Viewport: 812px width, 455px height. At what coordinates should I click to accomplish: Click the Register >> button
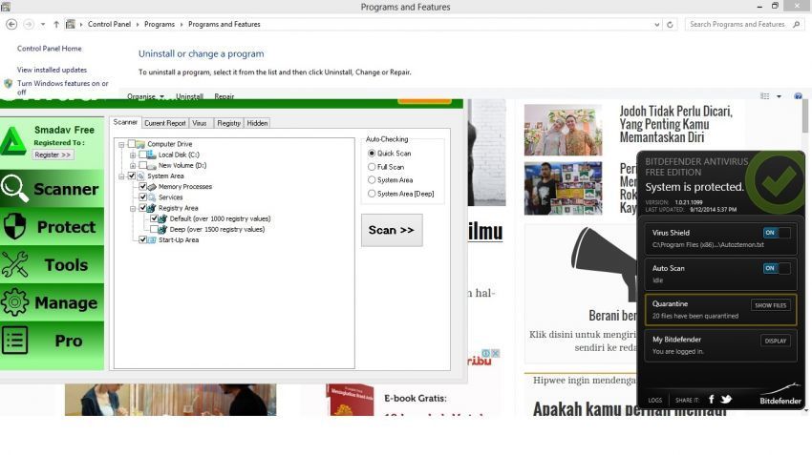[x=53, y=155]
